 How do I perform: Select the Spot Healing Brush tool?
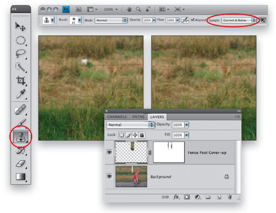point(20,110)
